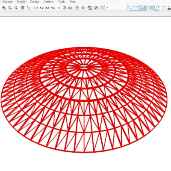Toggle line ends and midpoints snap

tap(138, 8)
